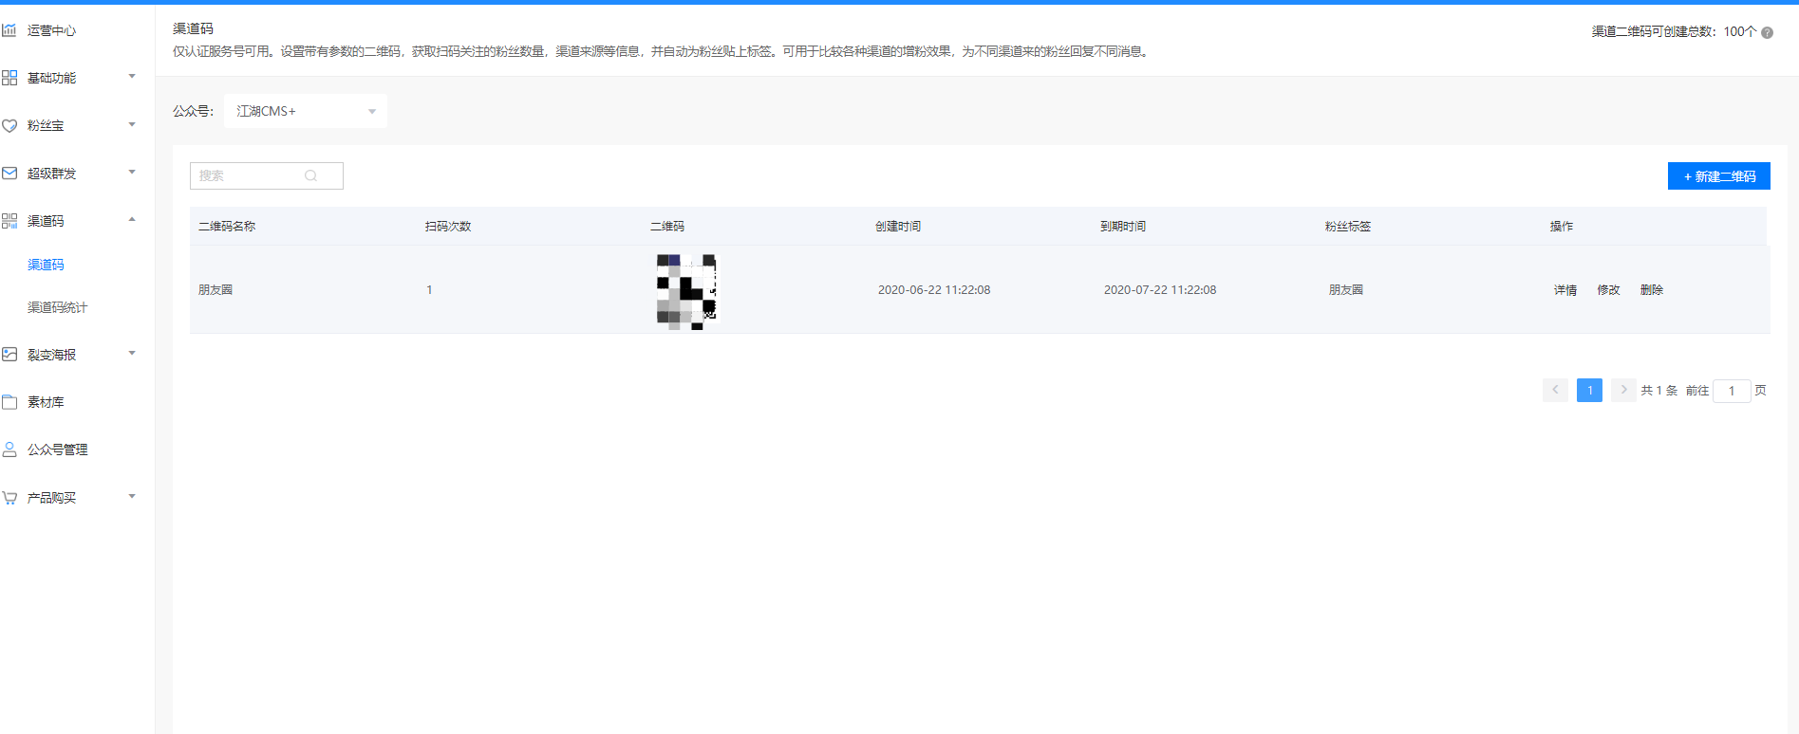Click the 超级群发 envelope icon
Viewport: 1799px width, 734px height.
[x=9, y=174]
